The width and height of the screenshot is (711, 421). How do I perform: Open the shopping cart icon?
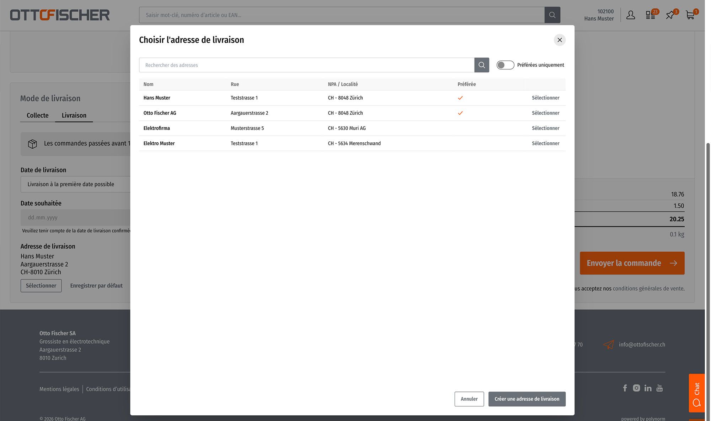(x=690, y=15)
